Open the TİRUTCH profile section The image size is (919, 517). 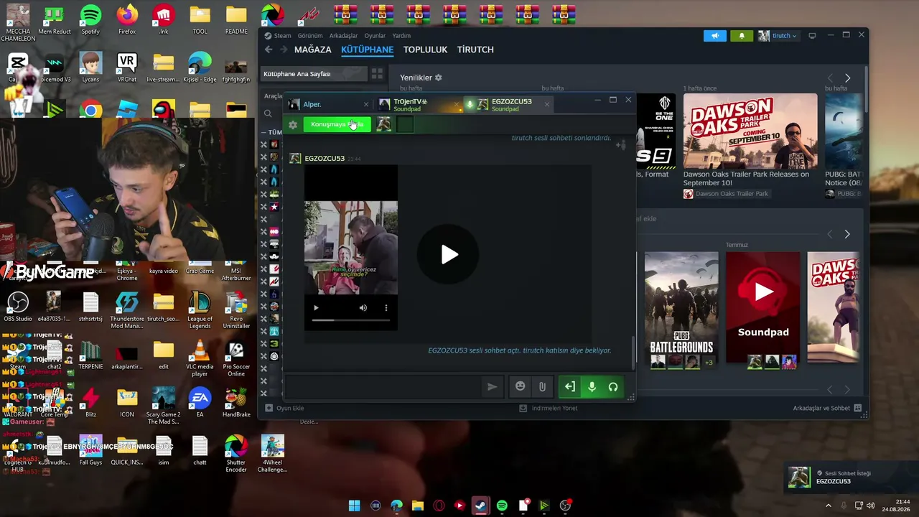[x=475, y=50]
